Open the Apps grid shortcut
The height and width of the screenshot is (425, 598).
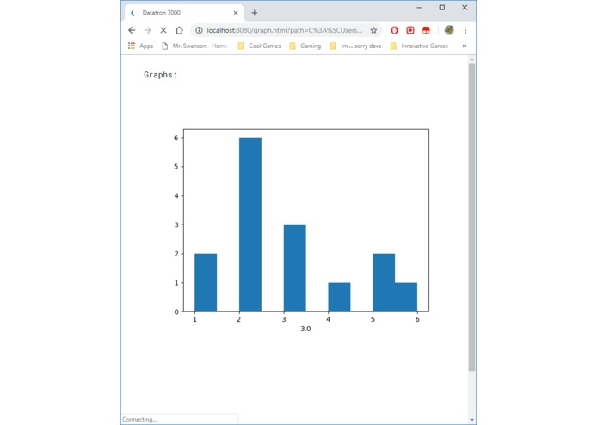141,46
